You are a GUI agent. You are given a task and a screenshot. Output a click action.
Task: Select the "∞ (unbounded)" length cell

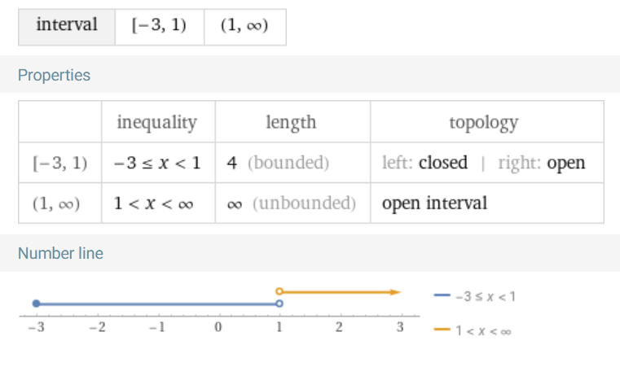coord(292,203)
